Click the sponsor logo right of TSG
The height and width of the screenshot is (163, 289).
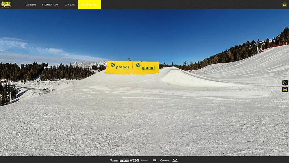(x=145, y=160)
